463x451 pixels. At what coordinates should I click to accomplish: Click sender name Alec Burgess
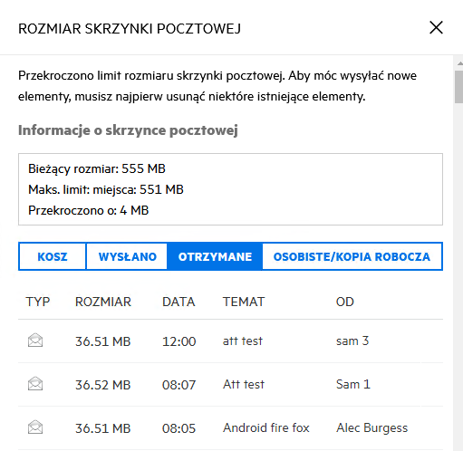point(372,428)
